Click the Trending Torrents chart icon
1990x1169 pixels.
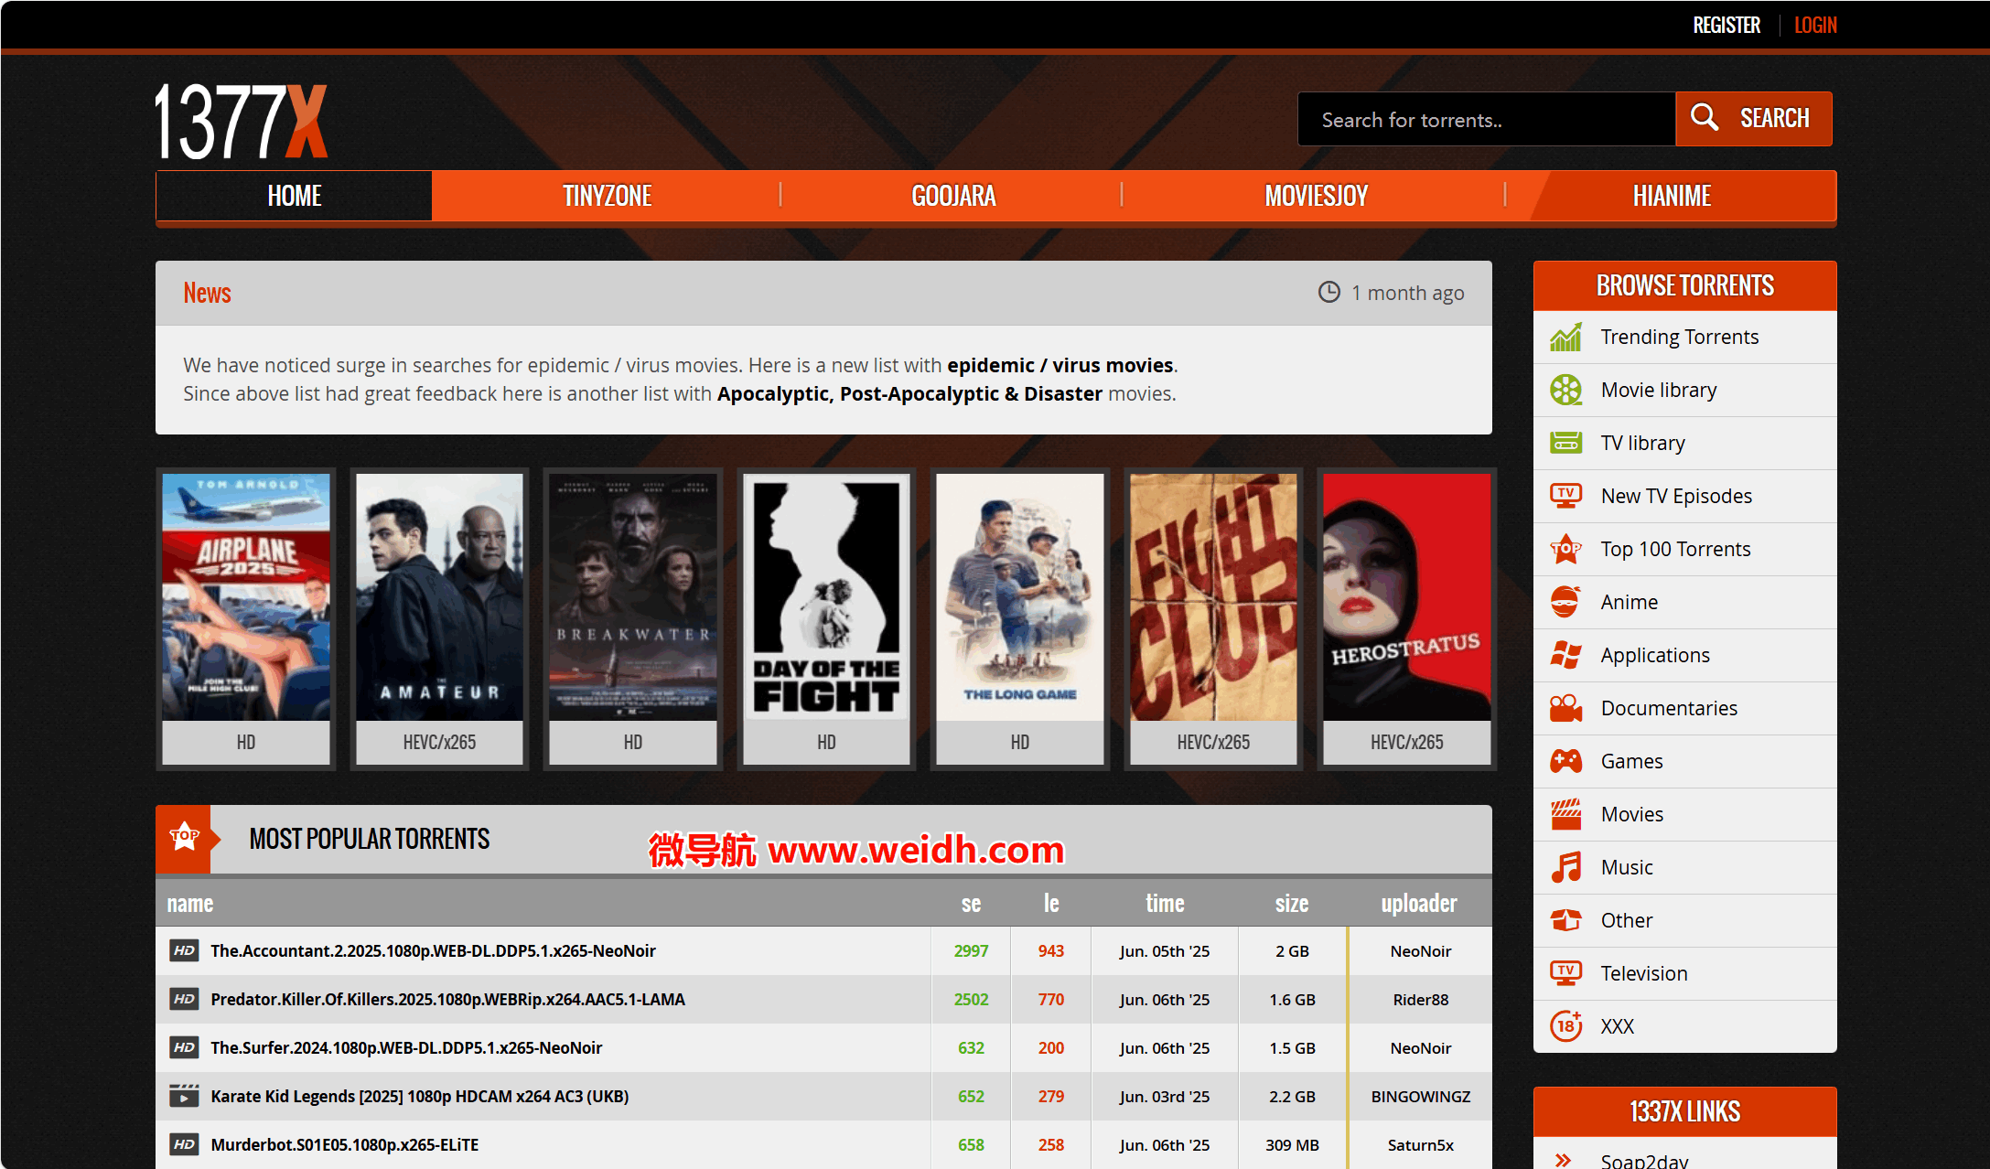pyautogui.click(x=1565, y=338)
